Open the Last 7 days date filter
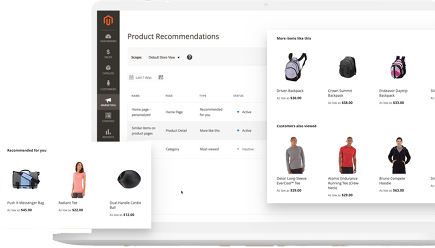The image size is (435, 248). point(141,77)
